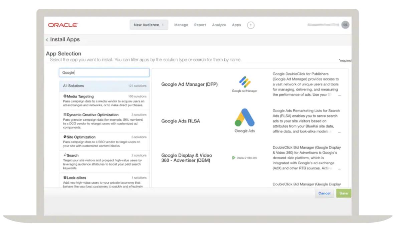Filter apps by Media Targeting
The image size is (400, 227).
[x=104, y=100]
